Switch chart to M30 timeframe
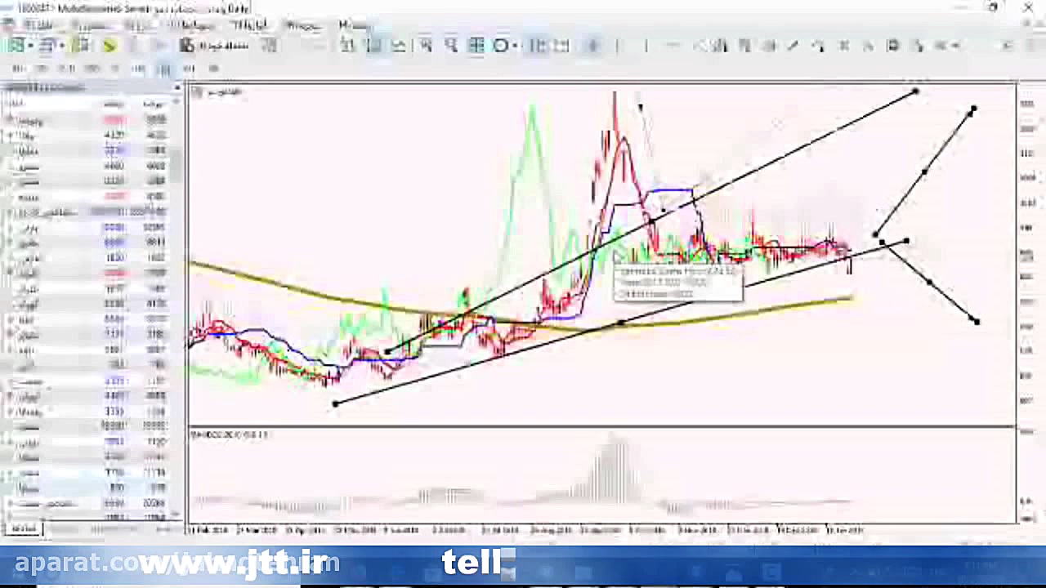This screenshot has width=1046, height=588. [x=92, y=69]
